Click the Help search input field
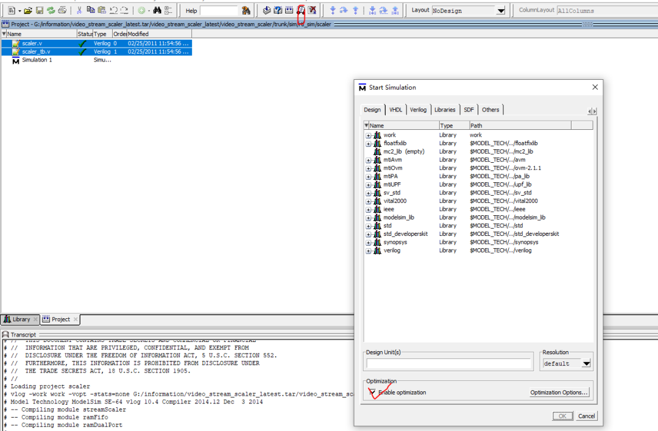The width and height of the screenshot is (658, 431). [219, 10]
